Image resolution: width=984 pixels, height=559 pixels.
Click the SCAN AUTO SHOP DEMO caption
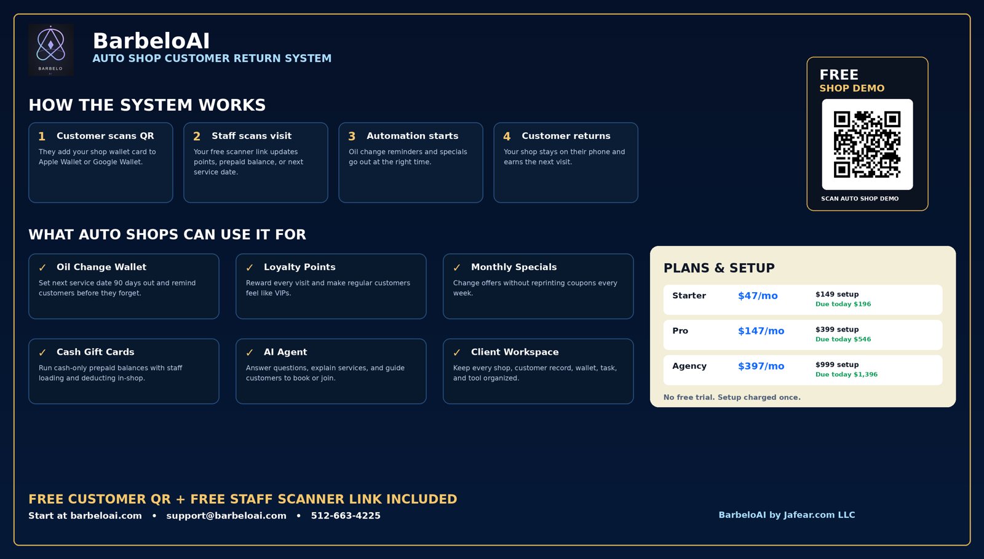coord(860,199)
